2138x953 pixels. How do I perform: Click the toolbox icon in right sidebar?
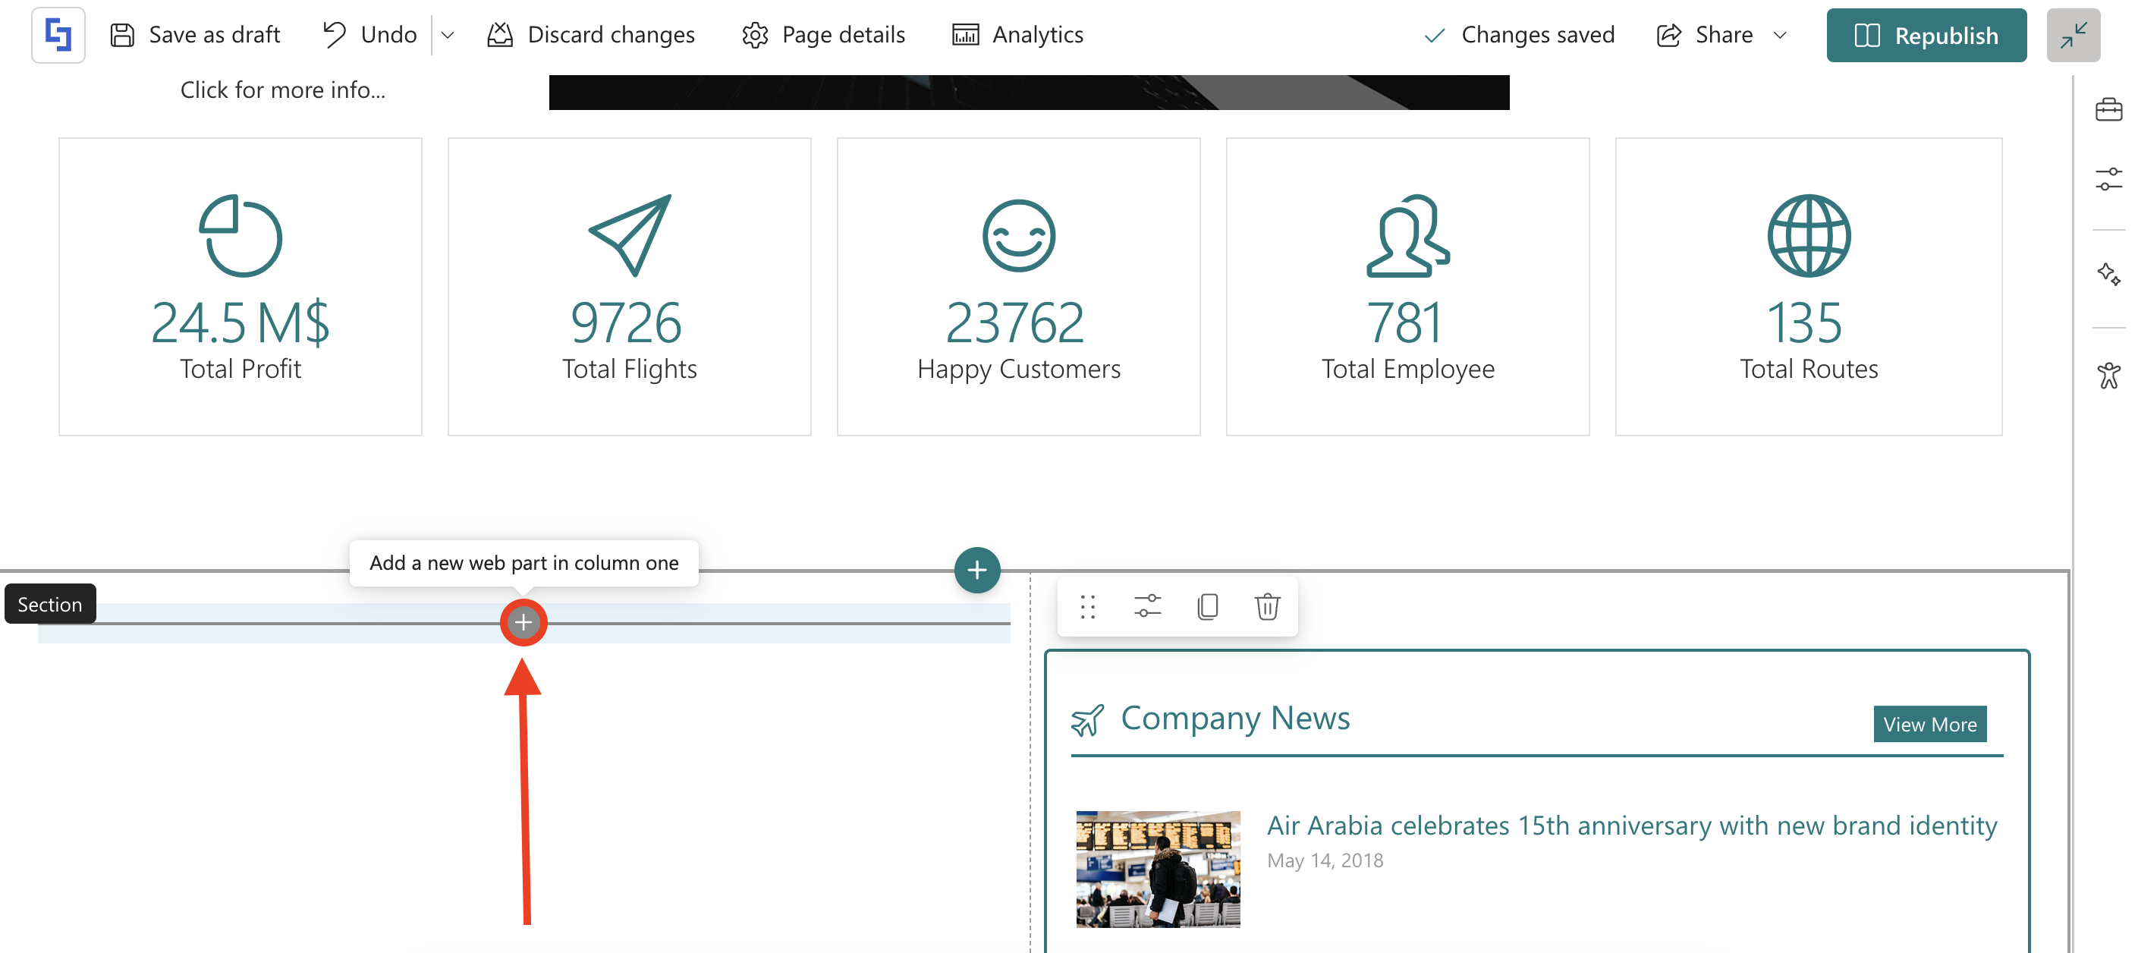(2108, 111)
